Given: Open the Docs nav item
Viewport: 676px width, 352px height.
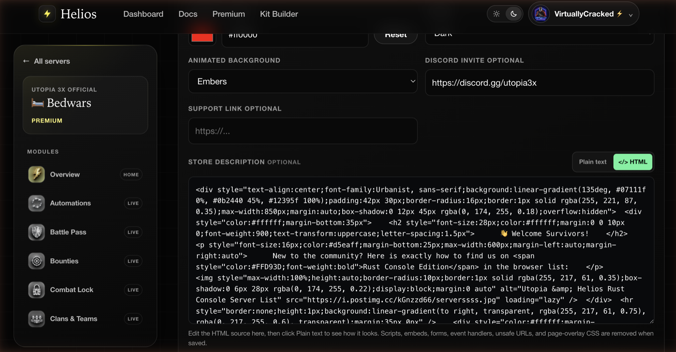Looking at the screenshot, I should pos(188,14).
